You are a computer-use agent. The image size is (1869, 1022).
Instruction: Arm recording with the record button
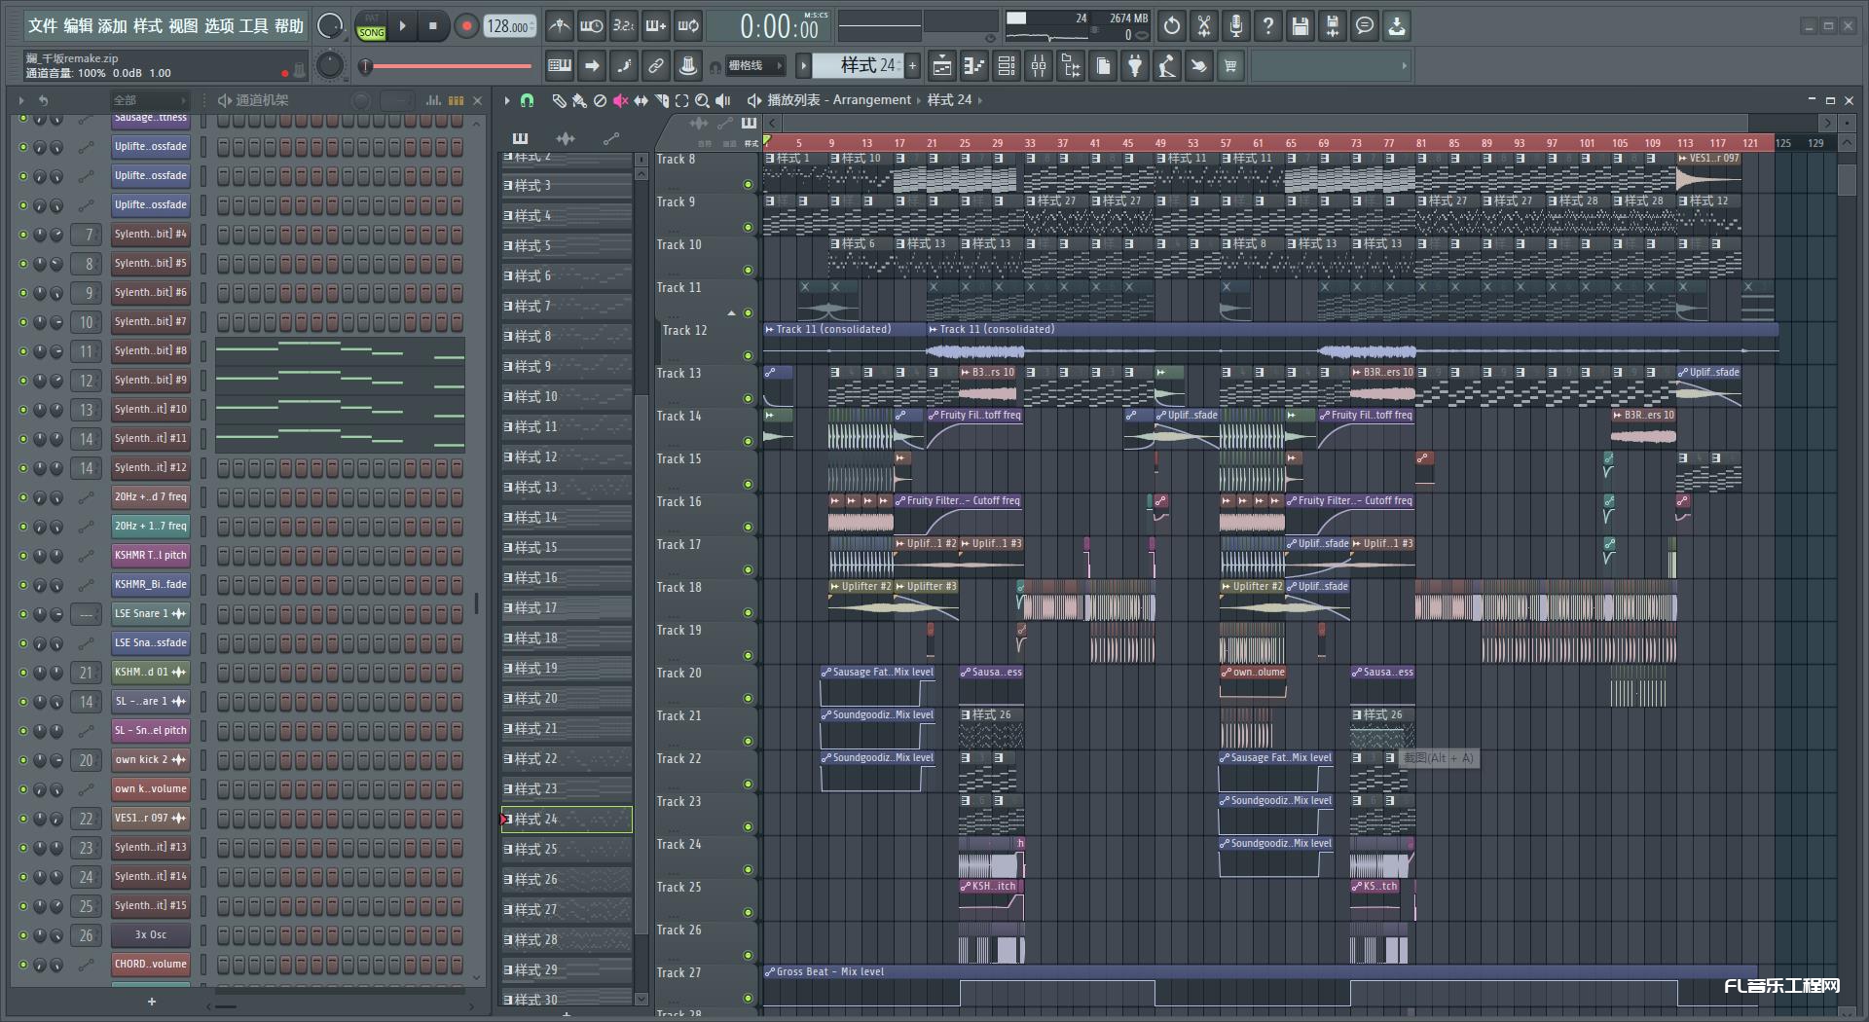466,26
